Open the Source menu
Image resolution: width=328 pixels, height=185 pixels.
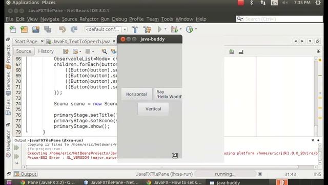[x=70, y=19]
